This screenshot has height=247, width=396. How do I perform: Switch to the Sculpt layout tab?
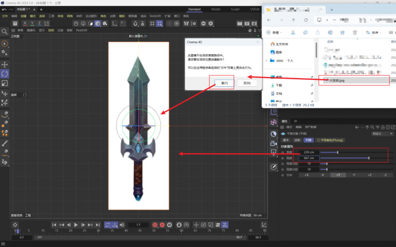tap(235, 9)
